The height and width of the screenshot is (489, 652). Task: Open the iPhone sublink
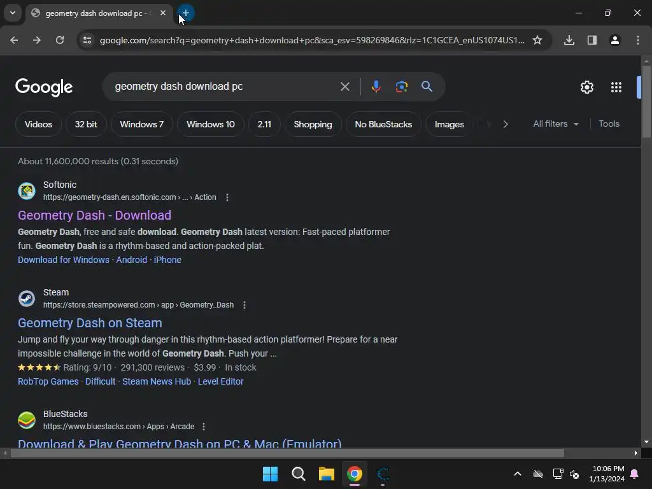pyautogui.click(x=167, y=260)
